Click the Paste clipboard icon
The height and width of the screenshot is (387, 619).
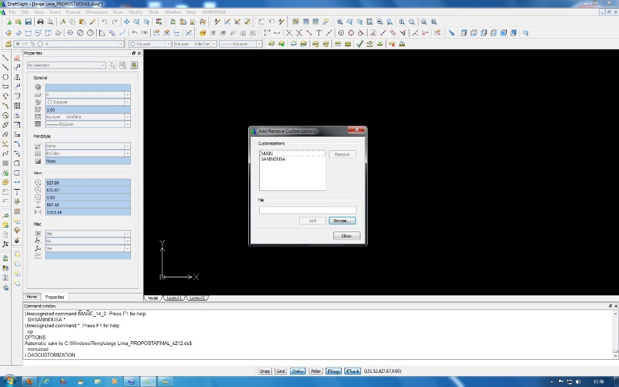click(x=83, y=22)
